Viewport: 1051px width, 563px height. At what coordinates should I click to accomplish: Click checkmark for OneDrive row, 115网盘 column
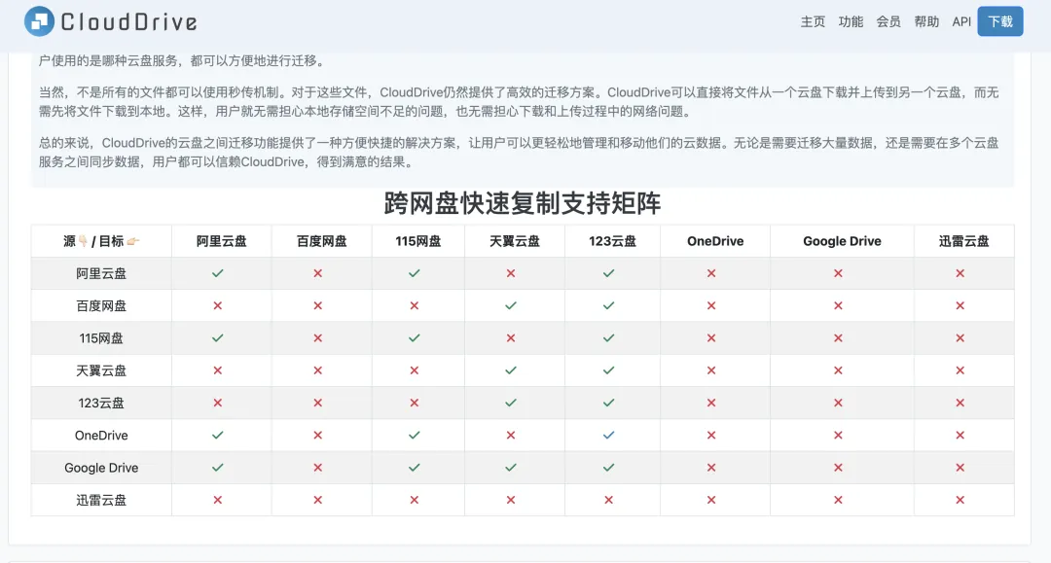(x=415, y=436)
